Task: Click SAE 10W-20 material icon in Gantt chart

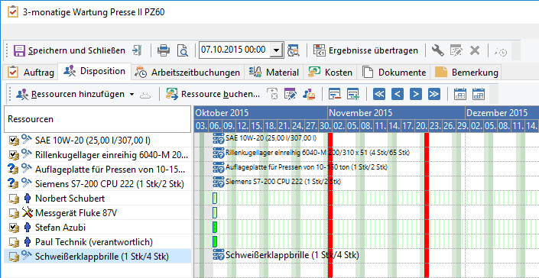Action: tap(219, 138)
